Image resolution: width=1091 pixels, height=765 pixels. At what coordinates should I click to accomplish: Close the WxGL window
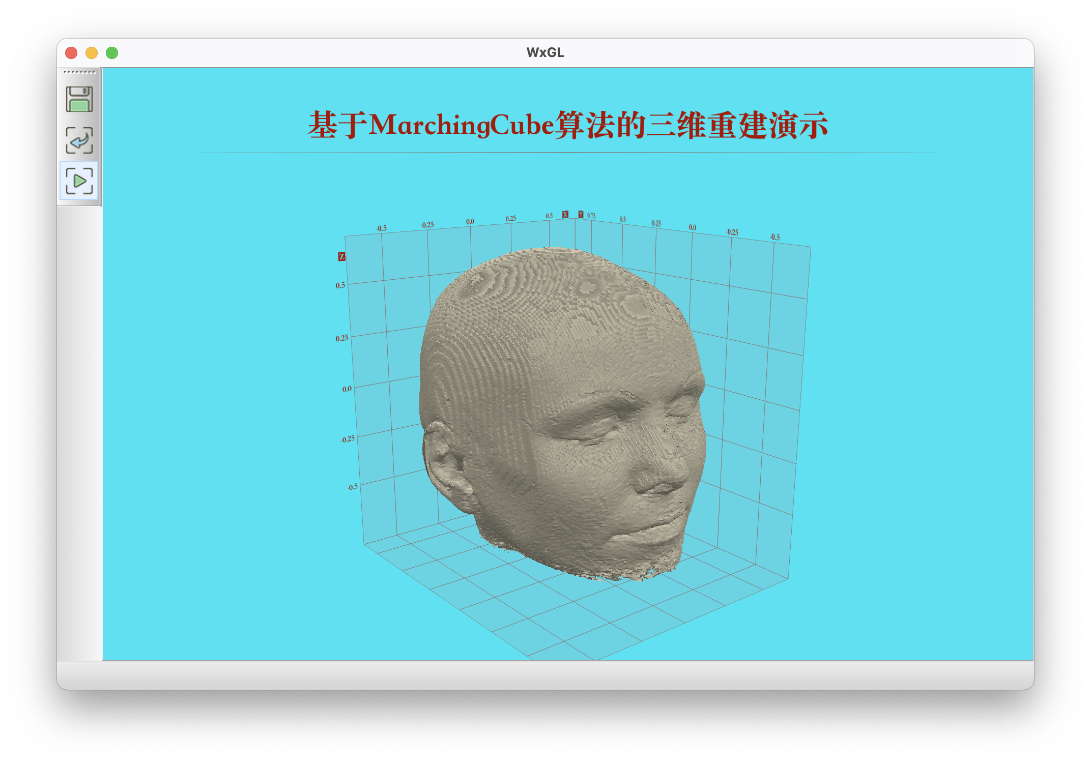[x=71, y=53]
